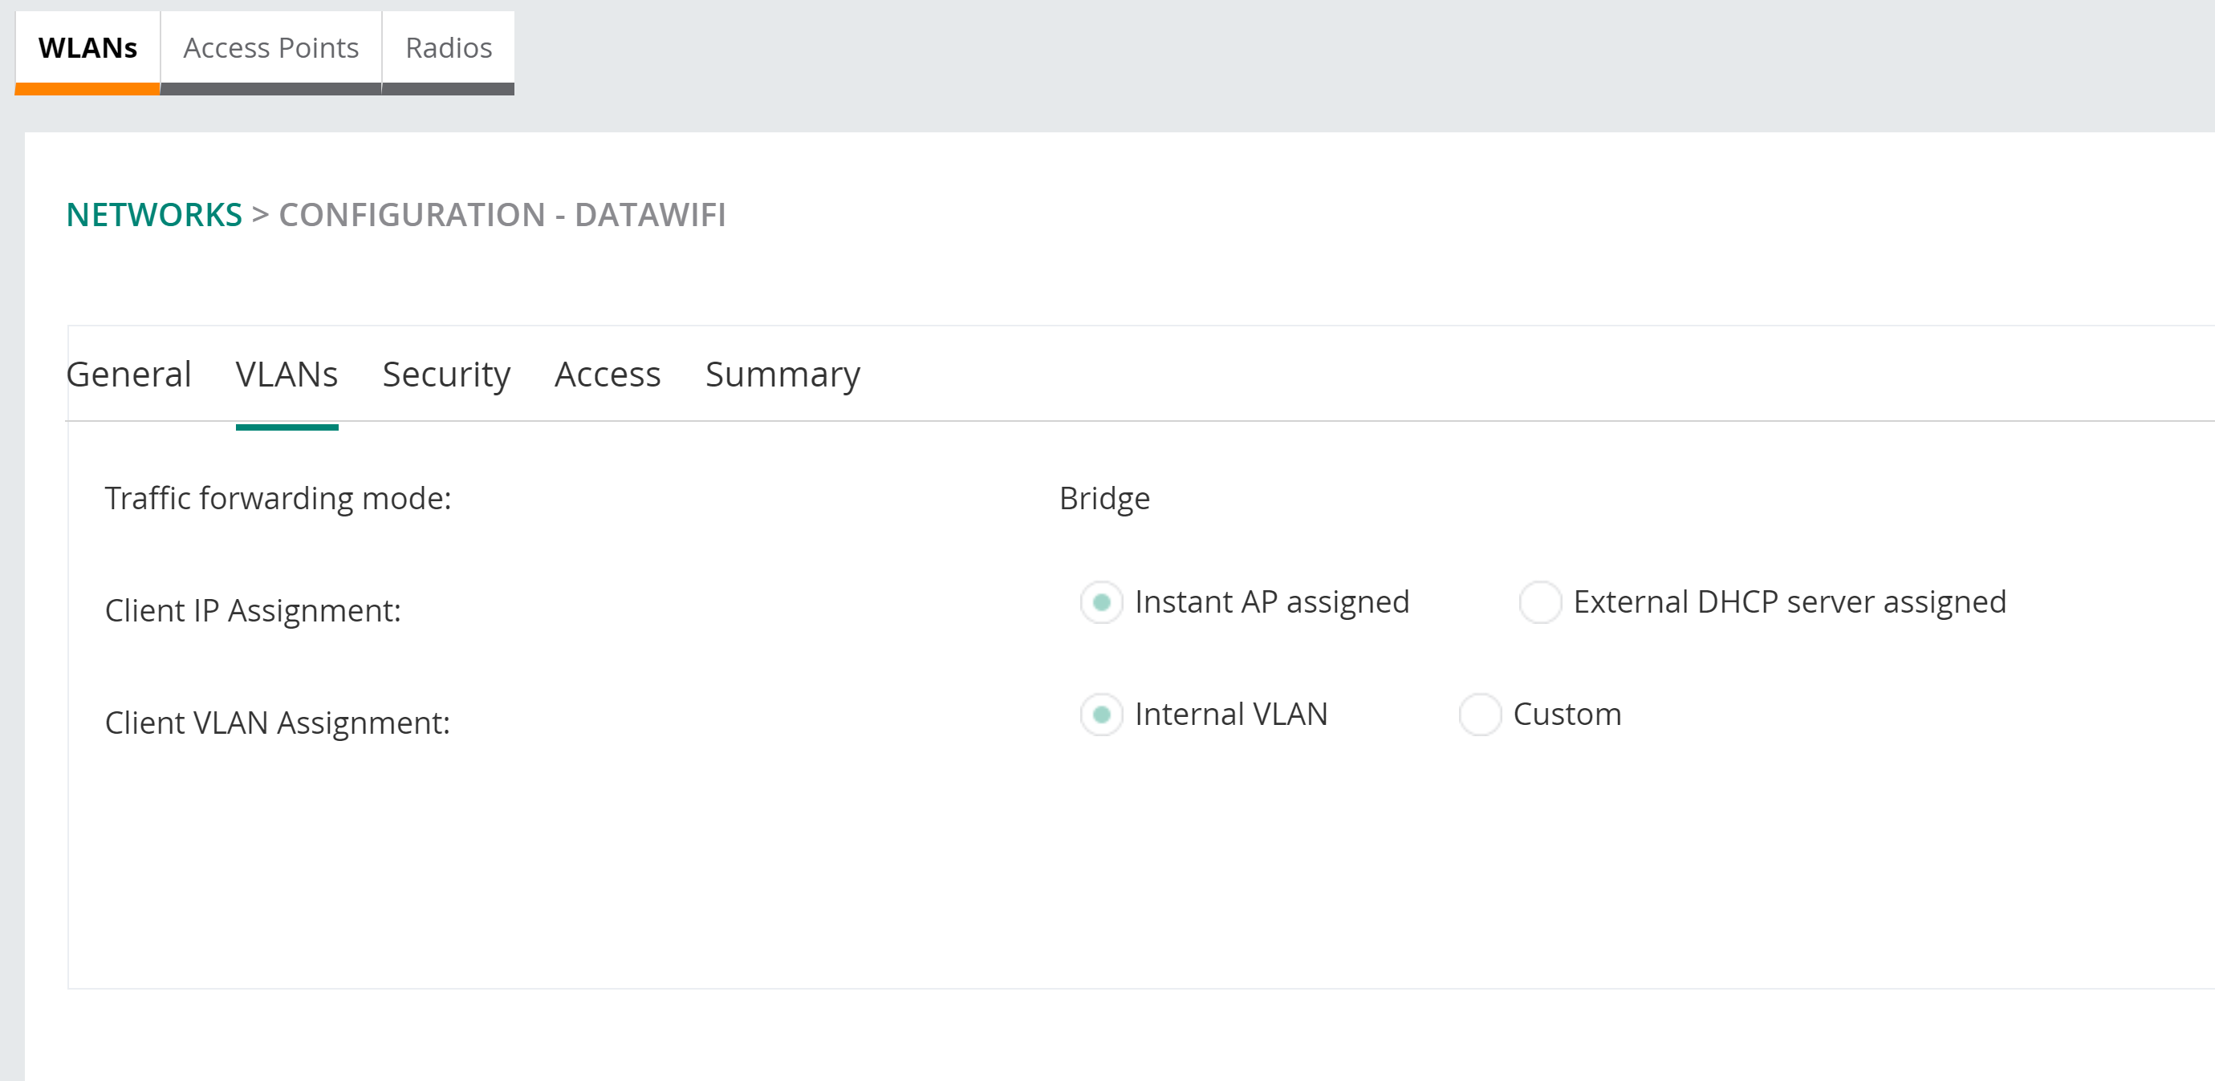Open the General settings step
2215x1081 pixels.
[129, 375]
